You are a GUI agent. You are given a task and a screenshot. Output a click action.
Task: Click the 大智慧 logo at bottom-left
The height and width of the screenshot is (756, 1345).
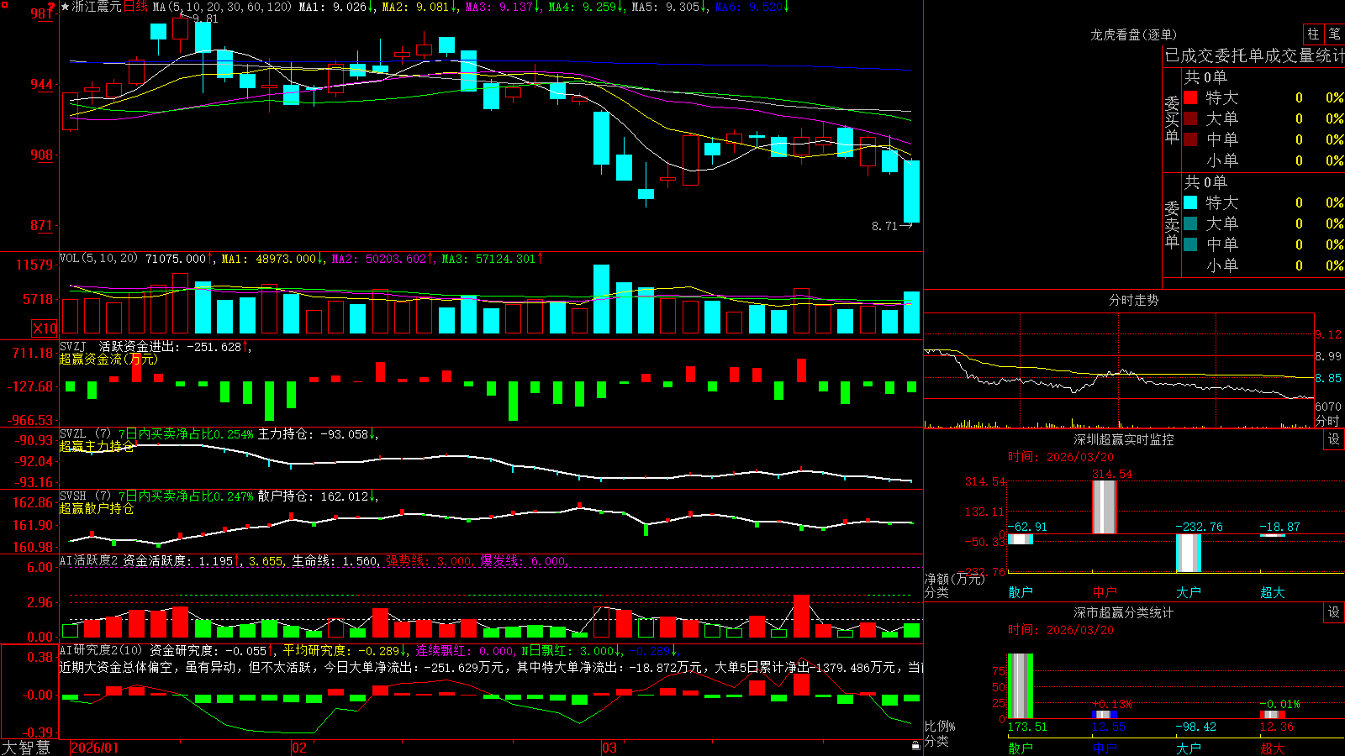coord(26,748)
